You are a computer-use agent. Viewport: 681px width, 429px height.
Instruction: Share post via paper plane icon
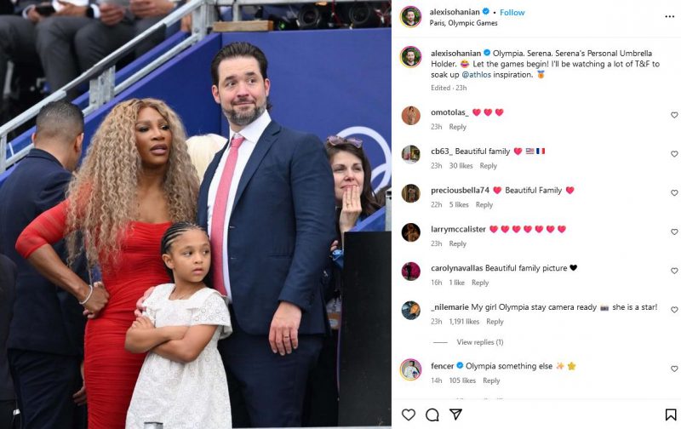[455, 415]
